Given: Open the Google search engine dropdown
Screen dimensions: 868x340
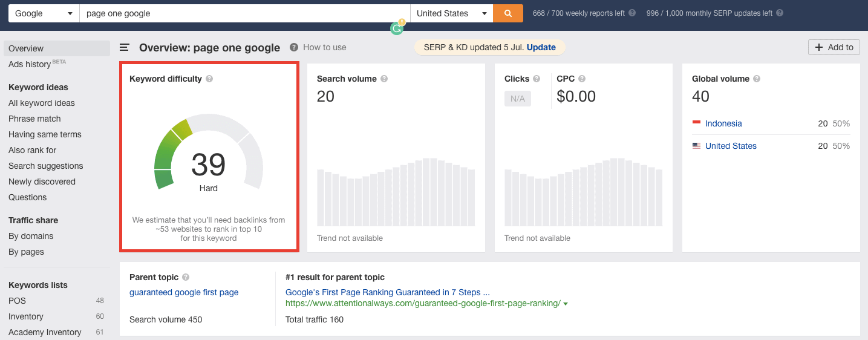Looking at the screenshot, I should (x=44, y=13).
